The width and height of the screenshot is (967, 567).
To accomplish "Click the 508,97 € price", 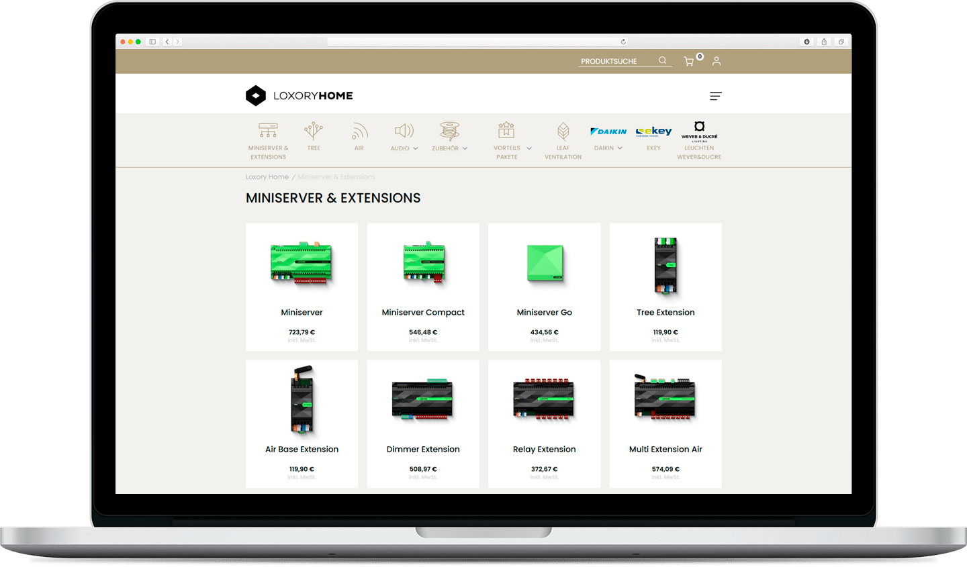I will pyautogui.click(x=423, y=469).
